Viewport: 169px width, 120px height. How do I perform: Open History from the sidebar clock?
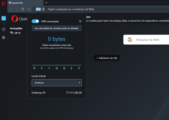point(4,29)
